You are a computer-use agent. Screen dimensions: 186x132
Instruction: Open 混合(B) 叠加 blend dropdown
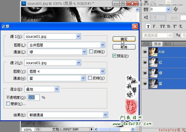point(57,89)
